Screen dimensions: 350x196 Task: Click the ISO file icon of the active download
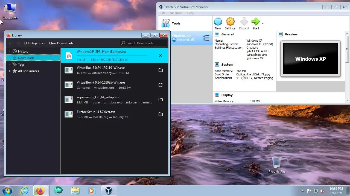click(x=69, y=56)
